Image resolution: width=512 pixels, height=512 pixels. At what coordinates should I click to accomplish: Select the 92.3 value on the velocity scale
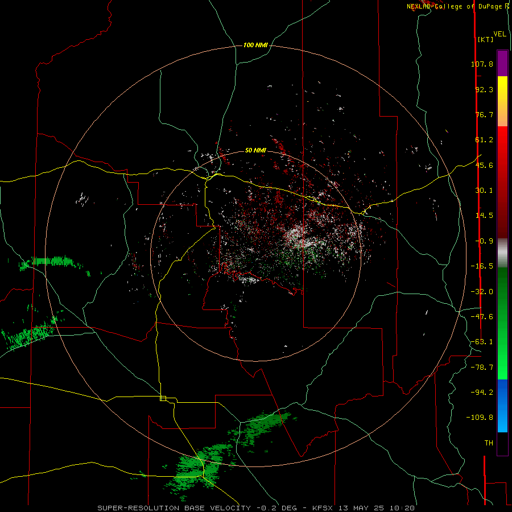[484, 89]
